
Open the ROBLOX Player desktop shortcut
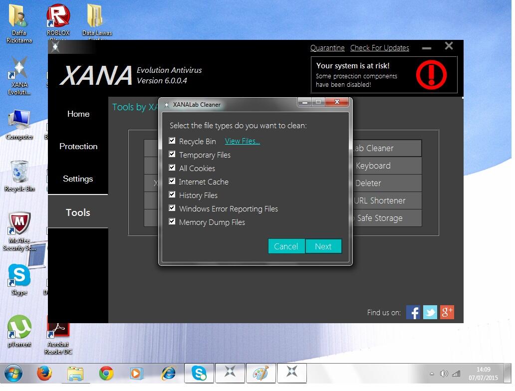tap(58, 22)
